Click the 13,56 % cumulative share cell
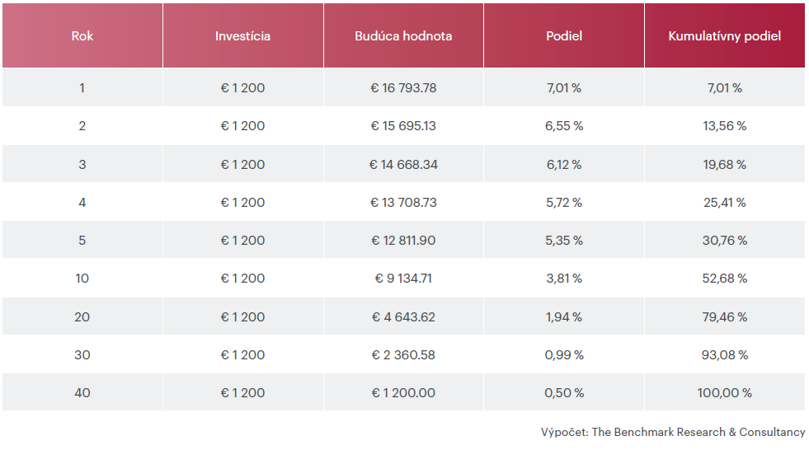 (725, 126)
